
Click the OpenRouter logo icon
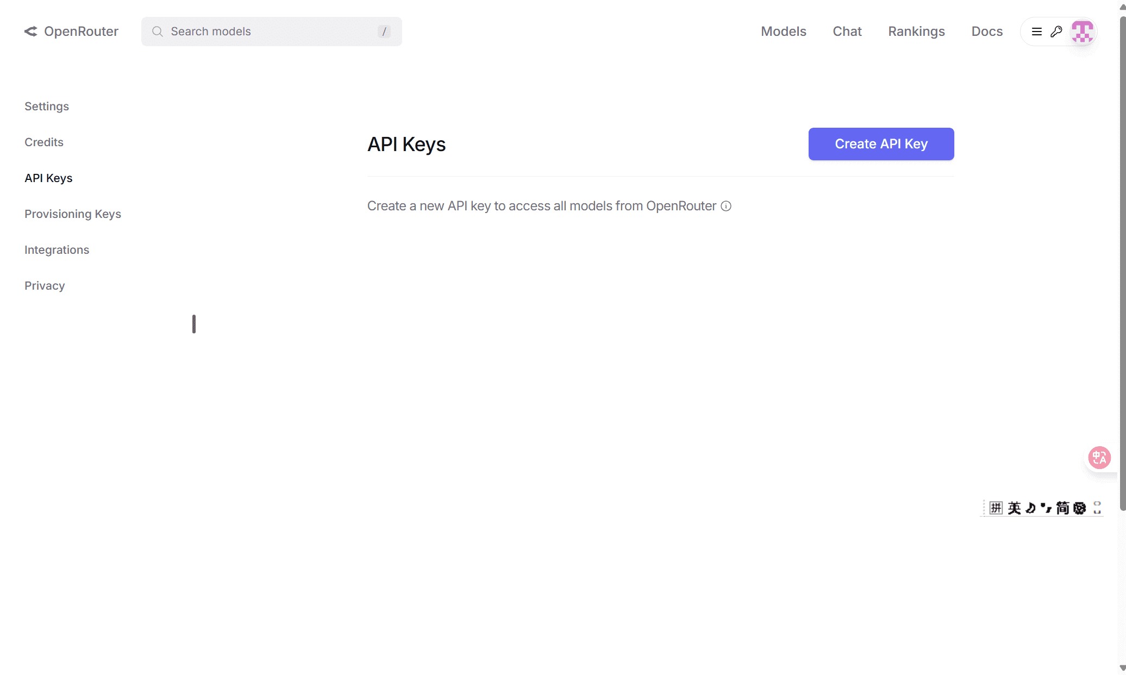coord(31,32)
